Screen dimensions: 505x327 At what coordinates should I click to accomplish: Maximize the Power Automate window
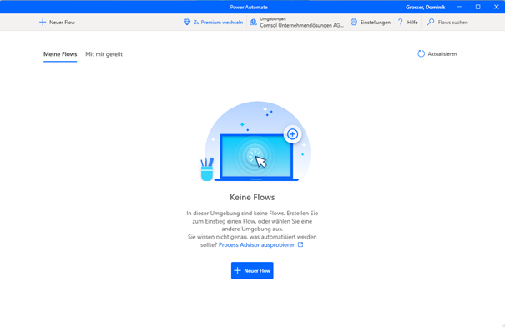click(478, 7)
